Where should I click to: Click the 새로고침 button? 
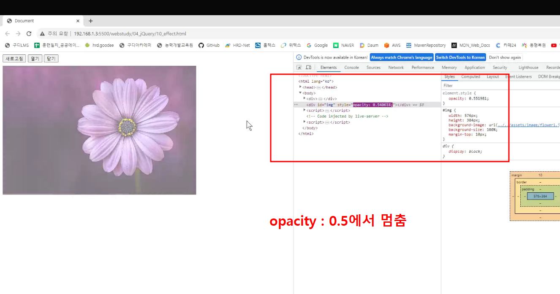pos(14,59)
